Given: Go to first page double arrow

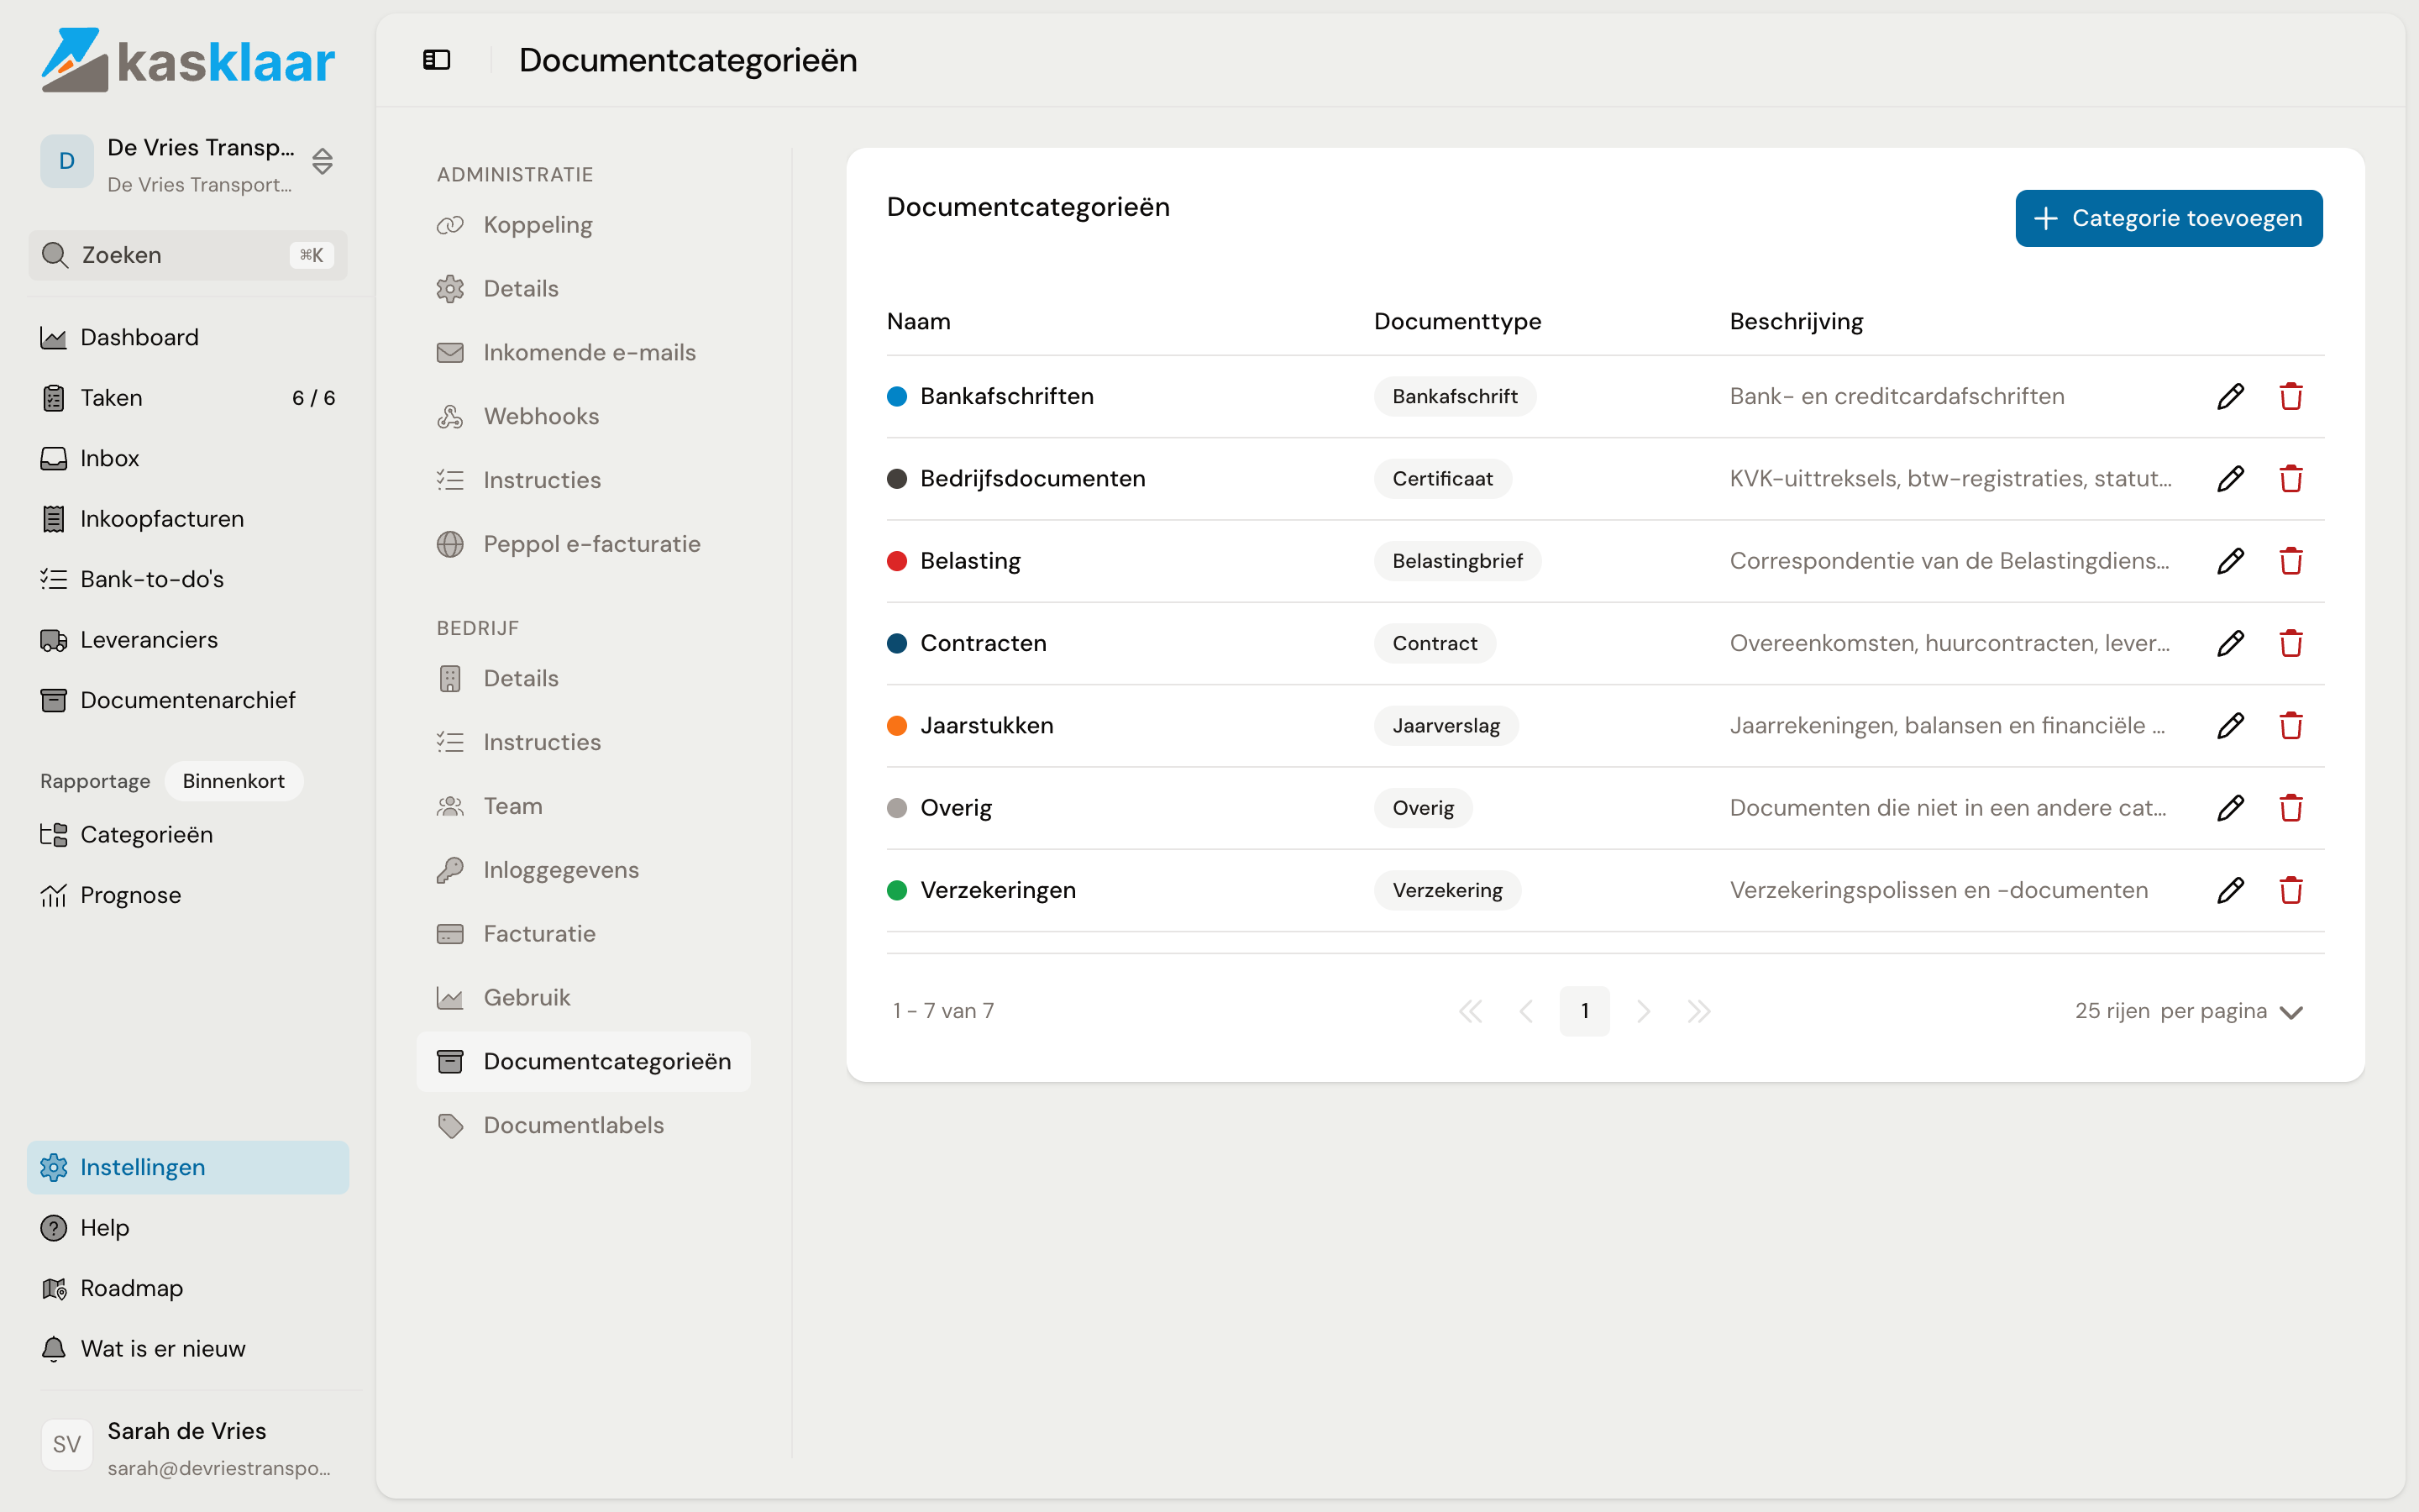Looking at the screenshot, I should coord(1471,1011).
